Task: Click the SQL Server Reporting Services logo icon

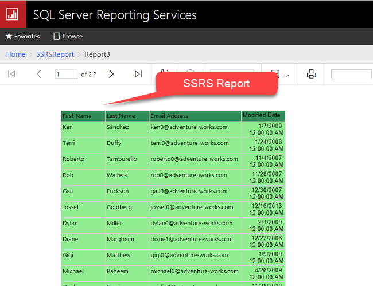Action: [x=12, y=14]
